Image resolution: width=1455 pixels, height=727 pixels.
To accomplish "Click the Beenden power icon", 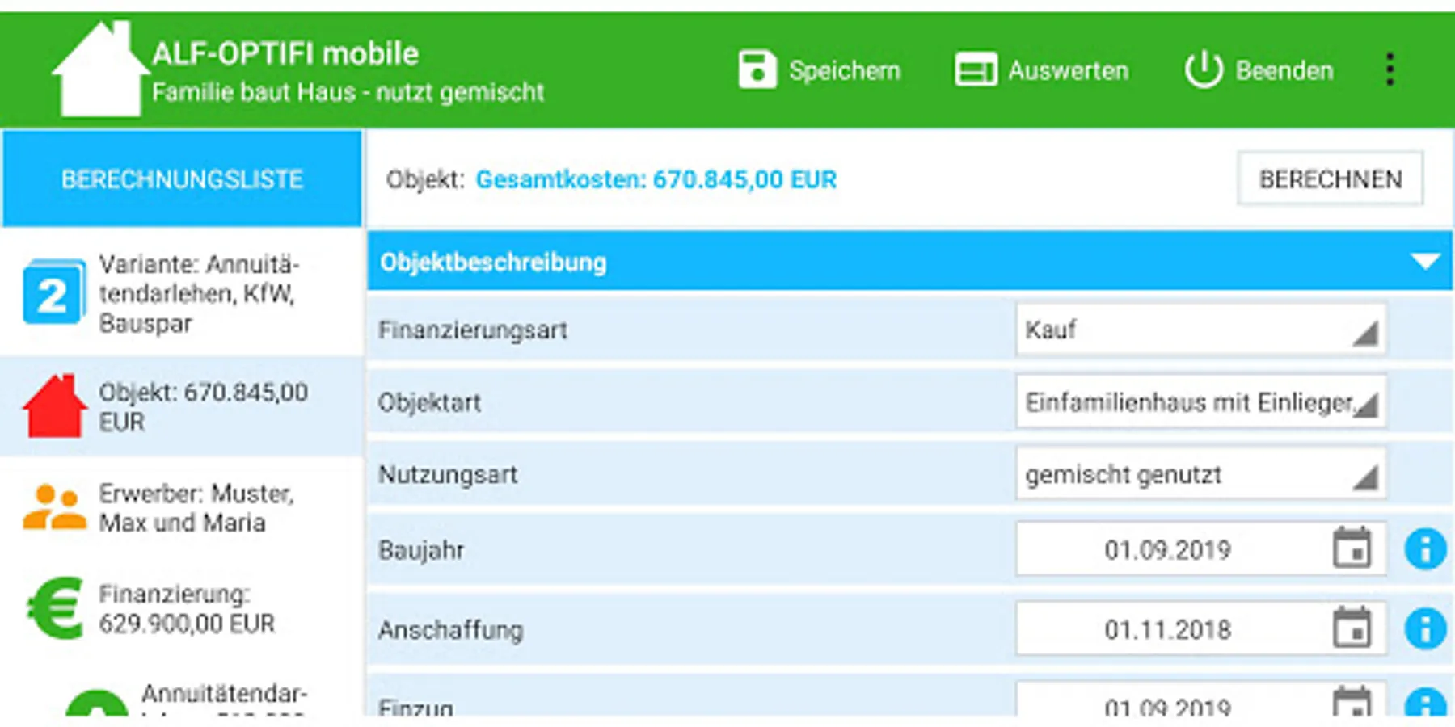I will pos(1204,69).
